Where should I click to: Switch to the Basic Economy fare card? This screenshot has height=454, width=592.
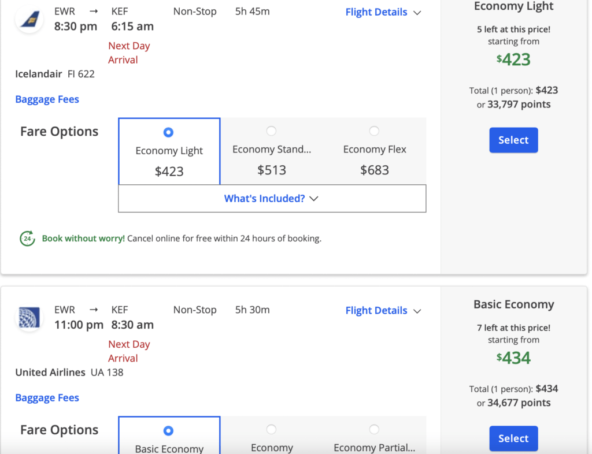pos(169,439)
